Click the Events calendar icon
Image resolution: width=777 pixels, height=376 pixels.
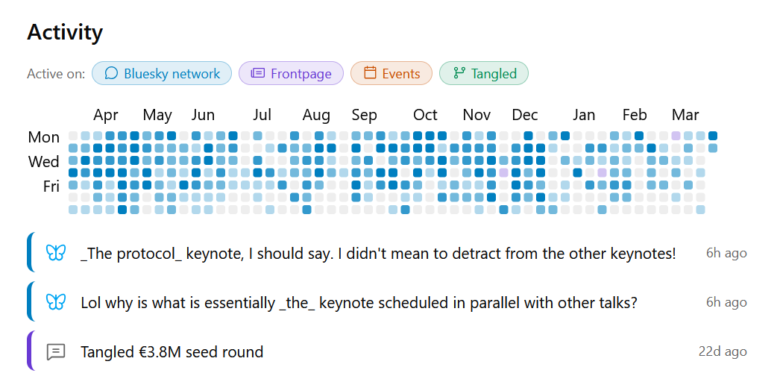point(370,73)
